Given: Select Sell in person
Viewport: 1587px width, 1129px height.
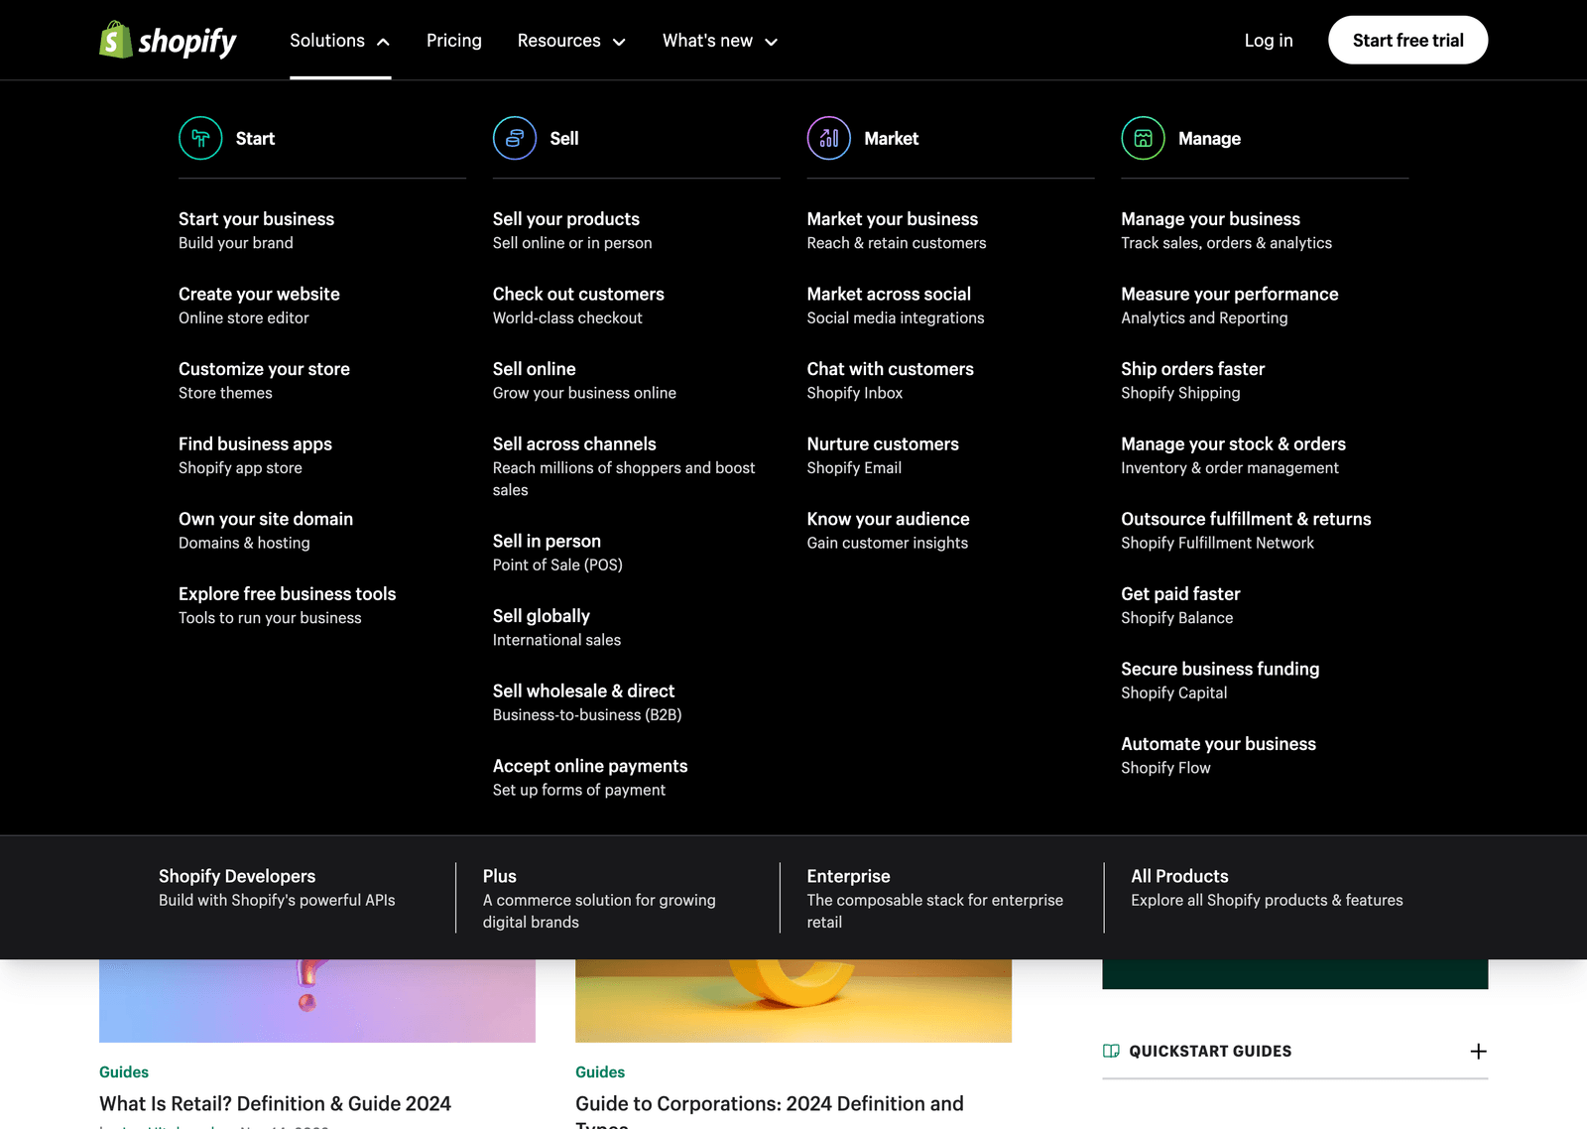Looking at the screenshot, I should tap(557, 553).
